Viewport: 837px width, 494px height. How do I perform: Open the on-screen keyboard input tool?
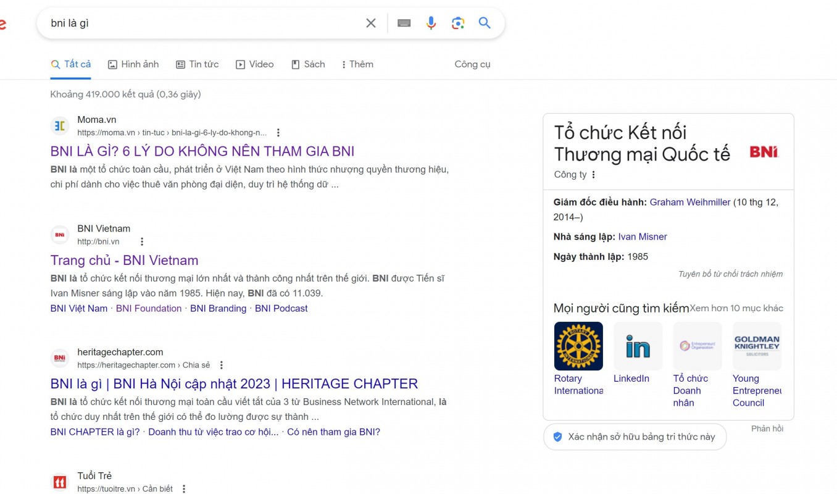click(404, 23)
